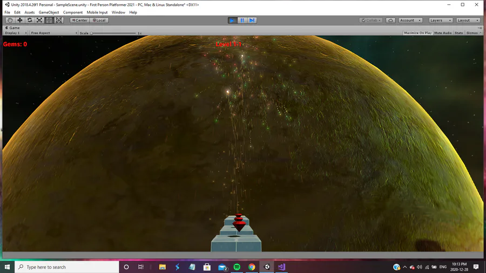
Task: Open the Windows notification center
Action: coord(476,267)
